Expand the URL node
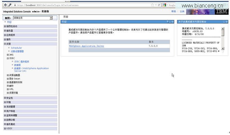This screenshot has width=230, height=135. tap(8, 89)
